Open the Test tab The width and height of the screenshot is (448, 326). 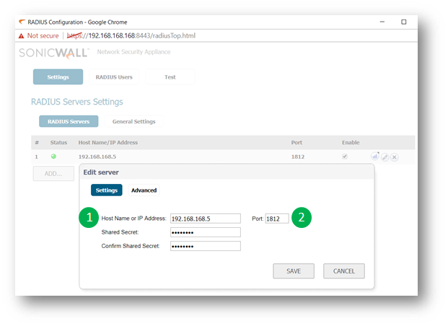tap(170, 77)
